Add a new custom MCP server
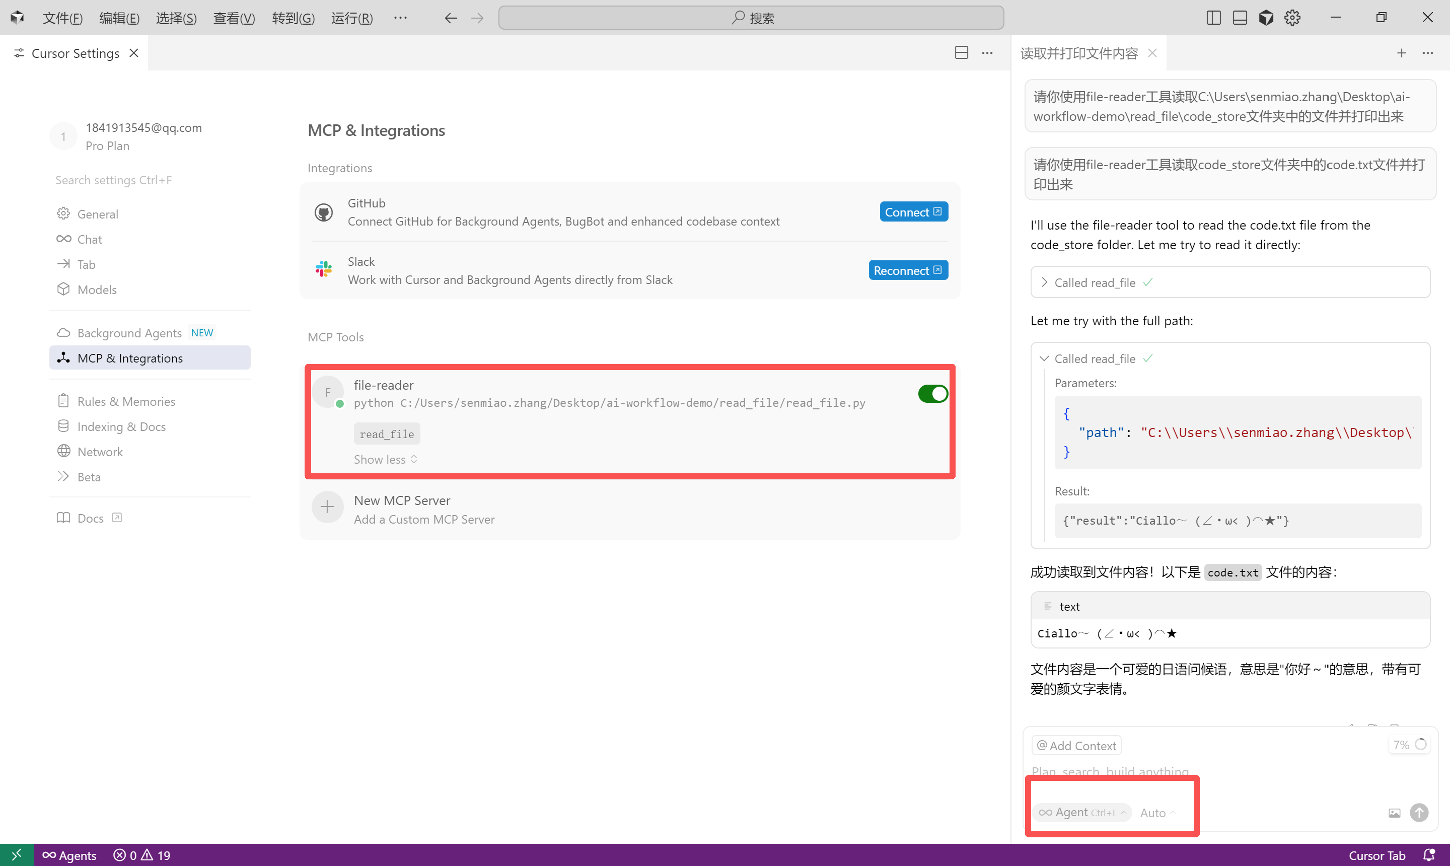1450x866 pixels. 629,509
